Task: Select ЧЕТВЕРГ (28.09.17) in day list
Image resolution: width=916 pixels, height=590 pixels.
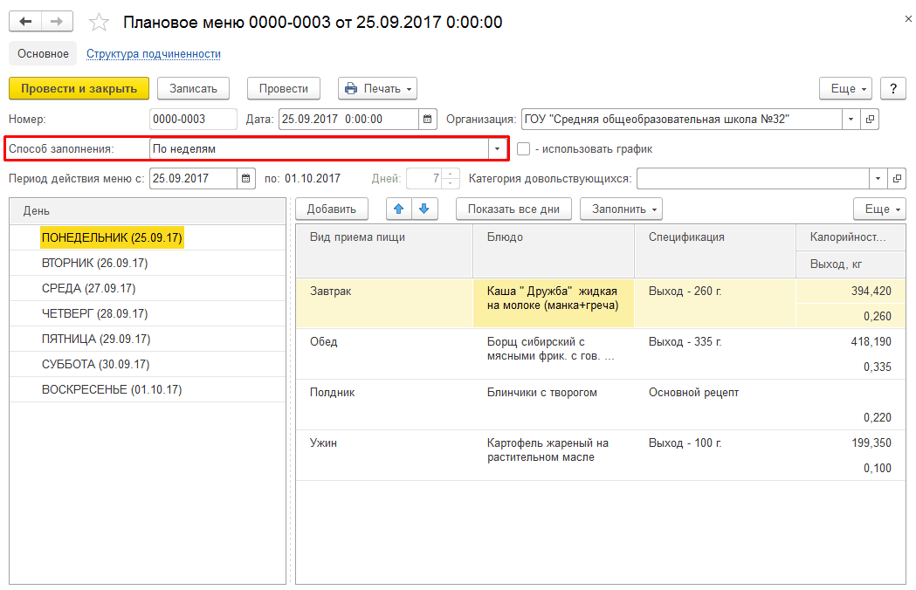Action: (94, 313)
